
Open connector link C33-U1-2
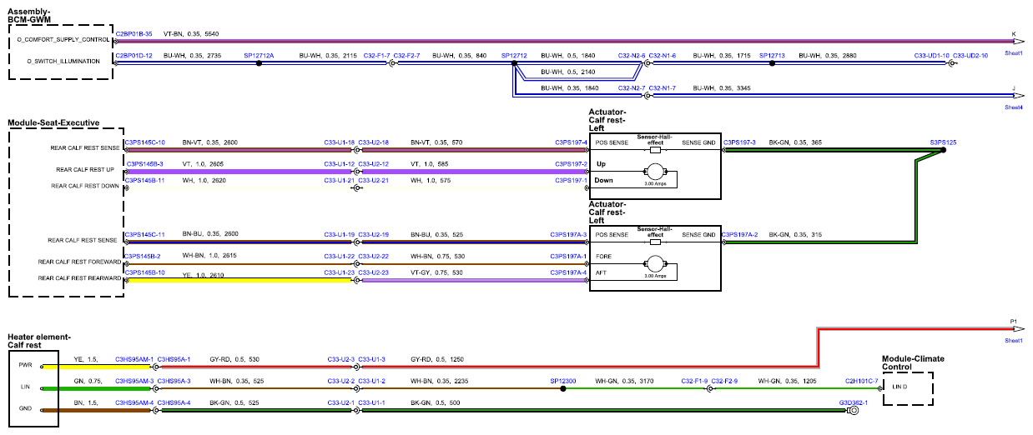coord(372,381)
